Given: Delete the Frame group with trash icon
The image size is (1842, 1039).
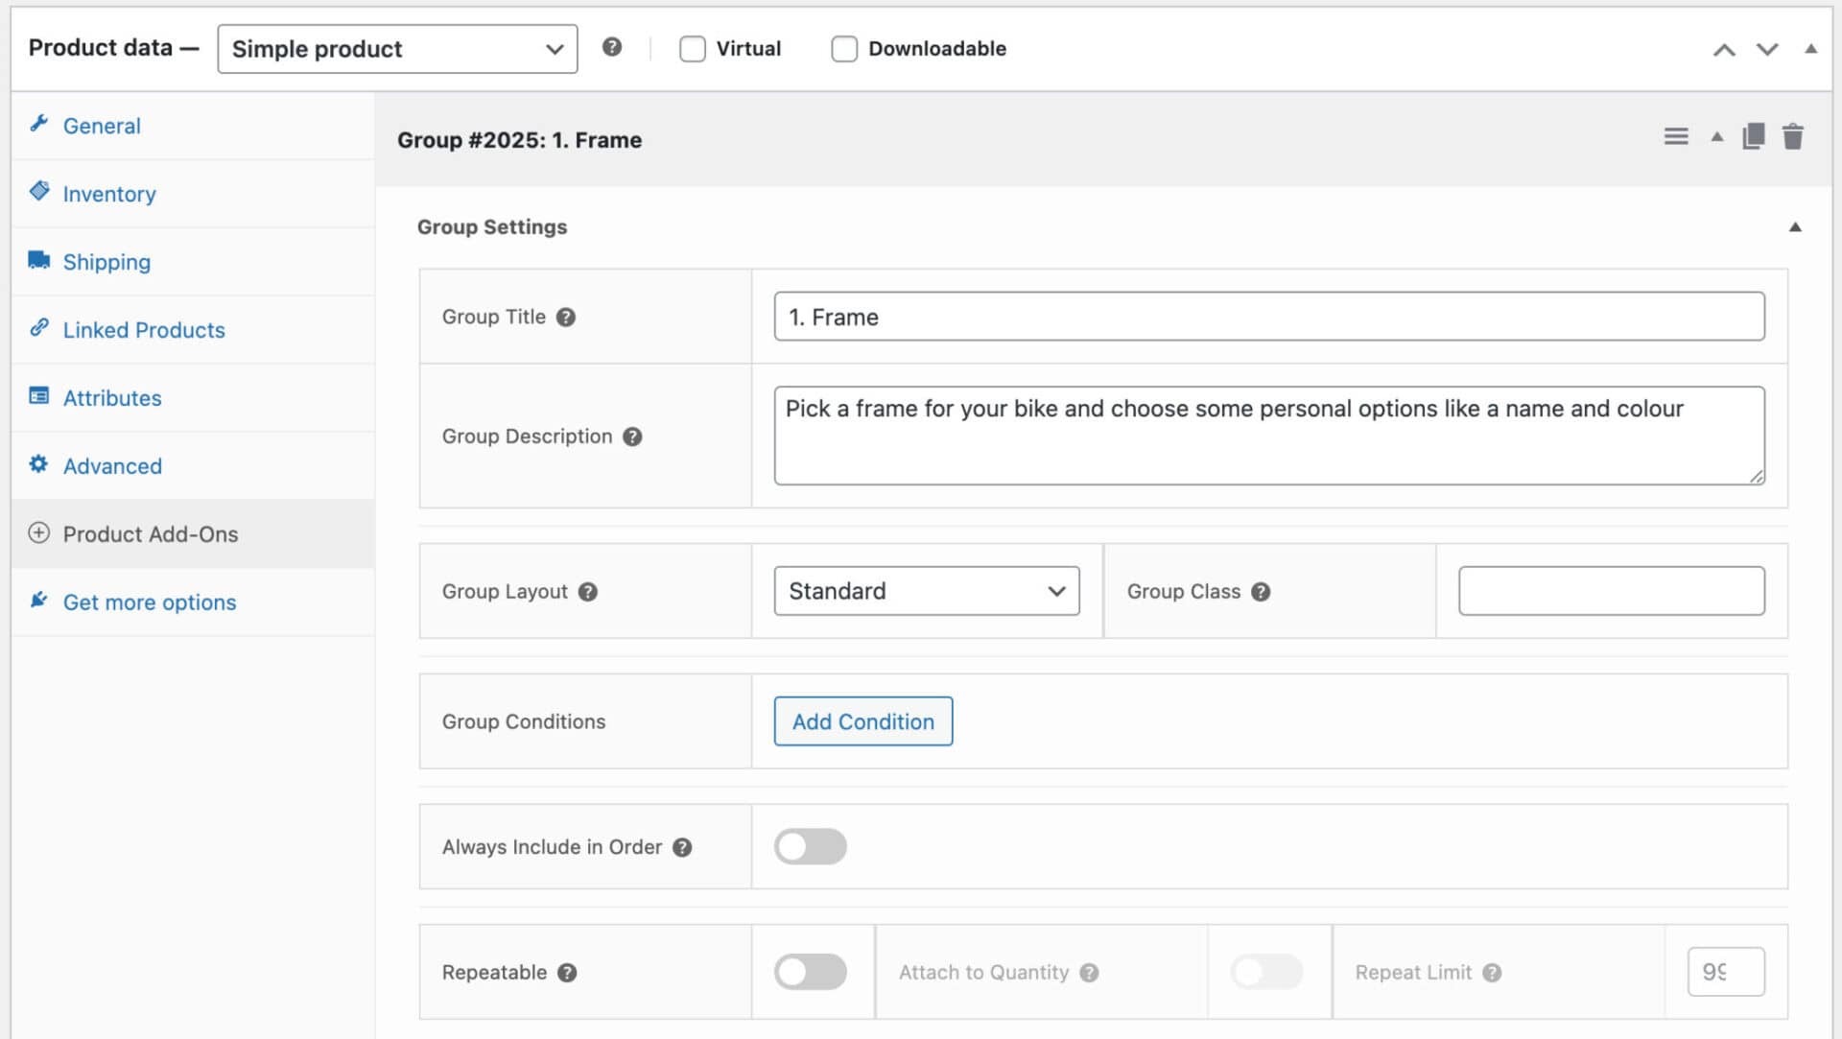Looking at the screenshot, I should [1792, 136].
